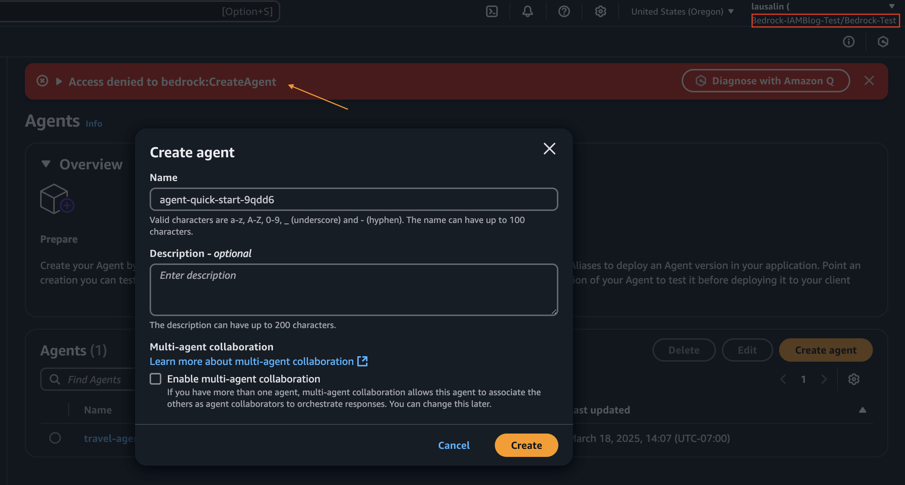Click the Bedrock-IAMBlog-Test/Bedrock-Test role text
The height and width of the screenshot is (485, 905).
[824, 20]
